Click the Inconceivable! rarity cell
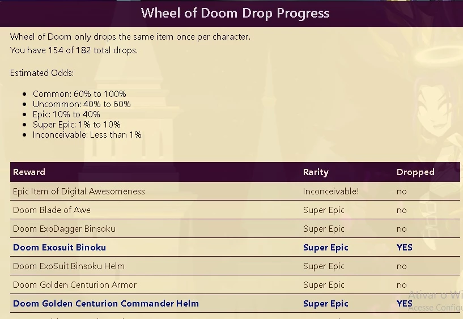Viewport: 463px width, 319px height. pyautogui.click(x=331, y=191)
